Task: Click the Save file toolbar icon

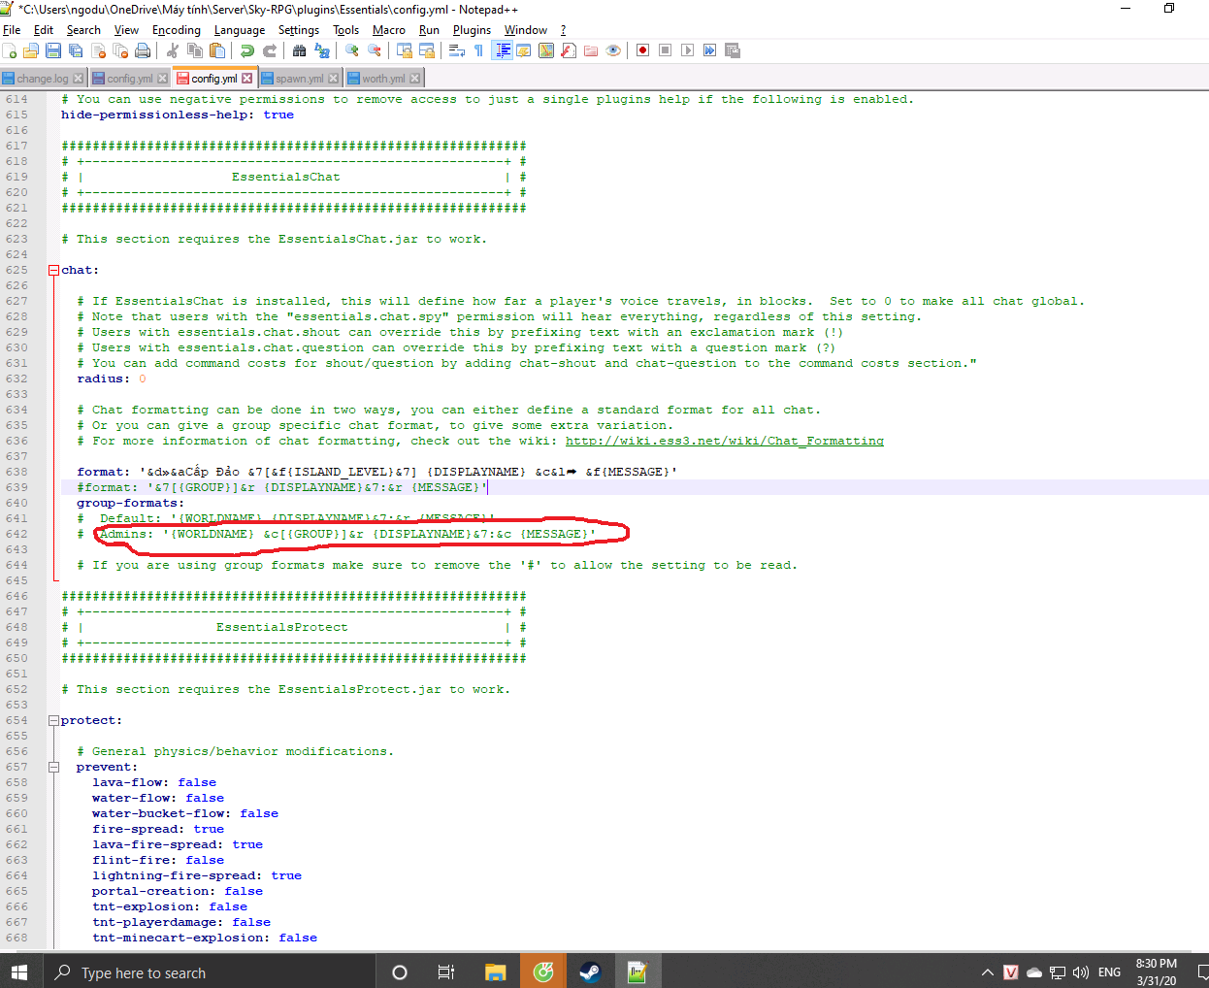Action: [53, 50]
